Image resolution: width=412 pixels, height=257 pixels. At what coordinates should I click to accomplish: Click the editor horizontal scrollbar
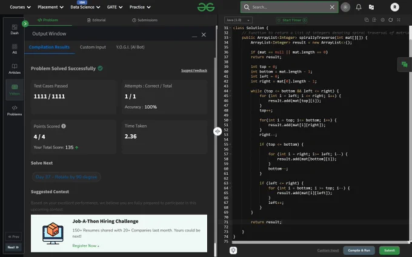(319, 242)
